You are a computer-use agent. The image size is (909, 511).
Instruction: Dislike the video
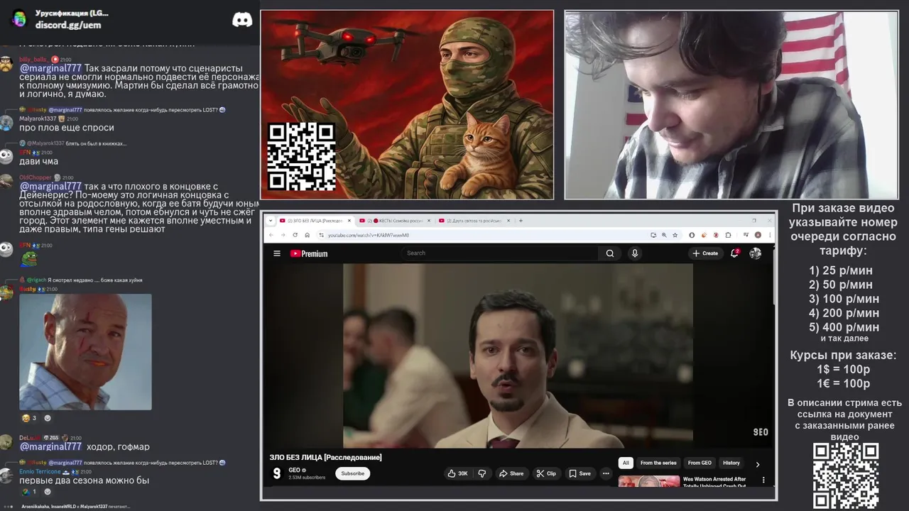(x=482, y=473)
